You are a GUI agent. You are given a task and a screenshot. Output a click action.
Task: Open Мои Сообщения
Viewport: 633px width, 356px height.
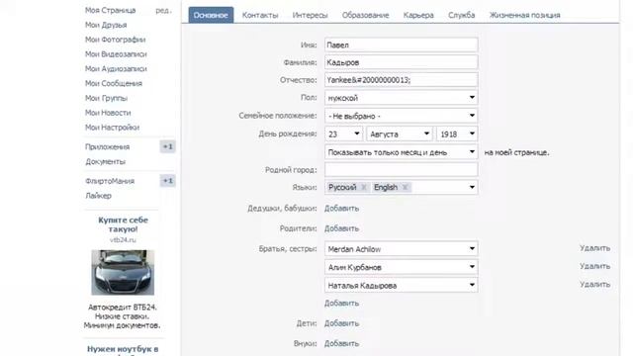[x=114, y=83]
